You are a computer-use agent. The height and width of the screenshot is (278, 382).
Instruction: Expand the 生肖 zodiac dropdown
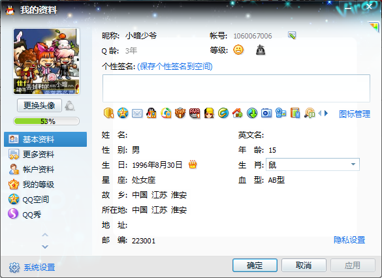click(x=353, y=164)
